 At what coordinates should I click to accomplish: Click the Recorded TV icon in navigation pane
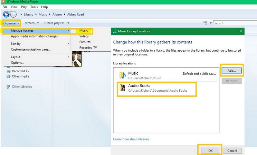pos(9,71)
